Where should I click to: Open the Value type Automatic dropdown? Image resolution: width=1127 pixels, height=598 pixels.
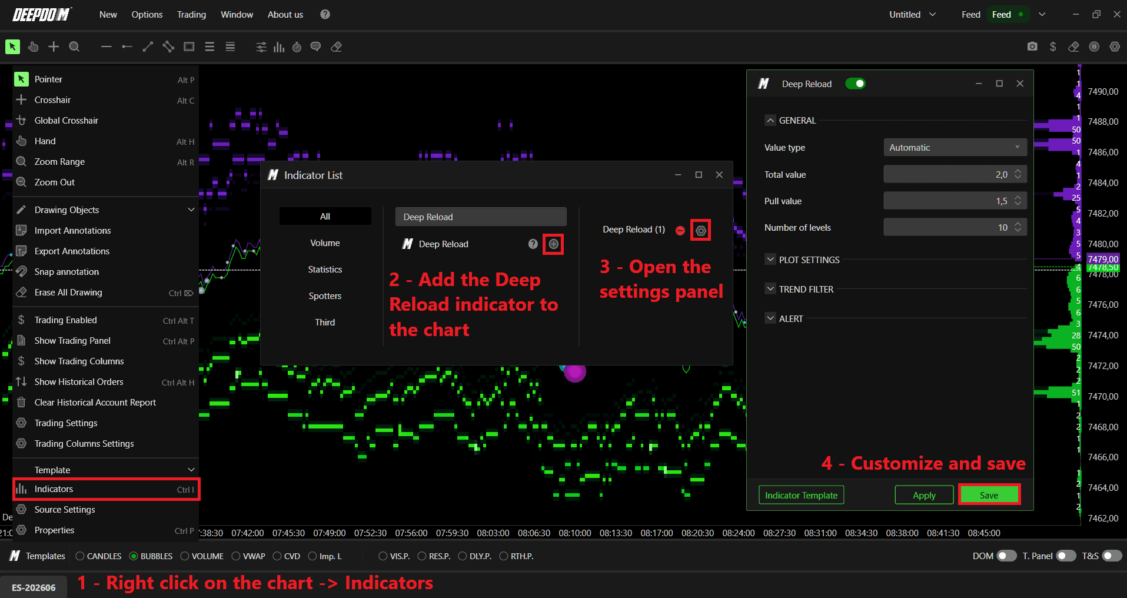(955, 147)
